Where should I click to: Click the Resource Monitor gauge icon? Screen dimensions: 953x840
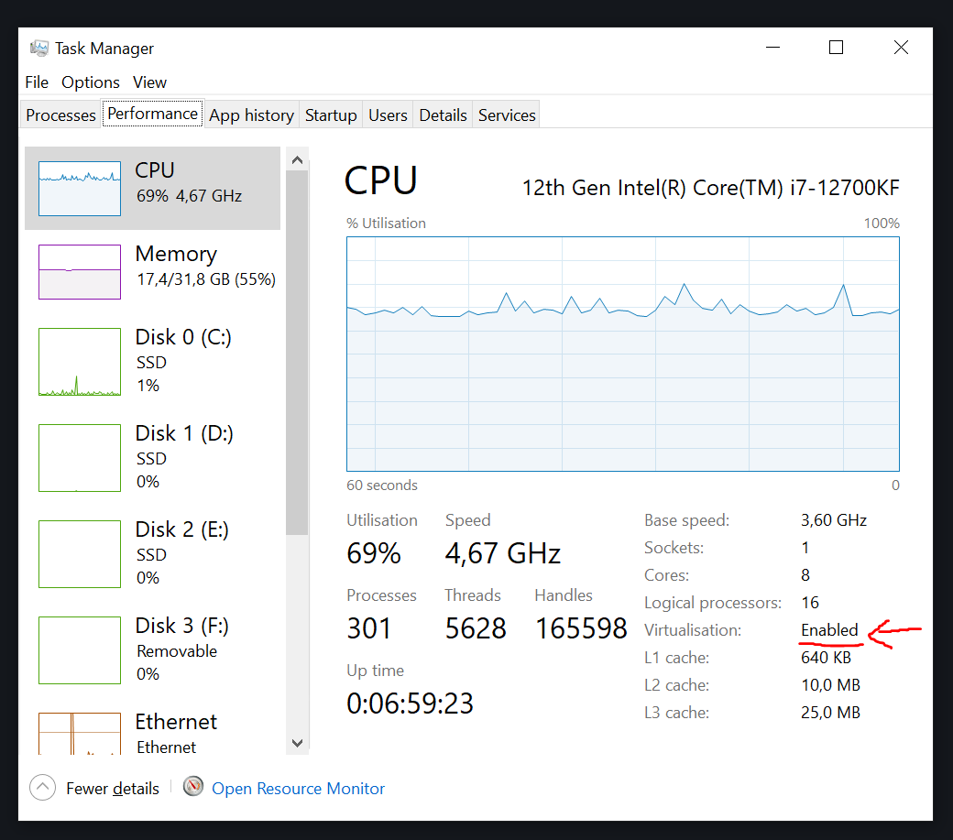click(x=192, y=787)
